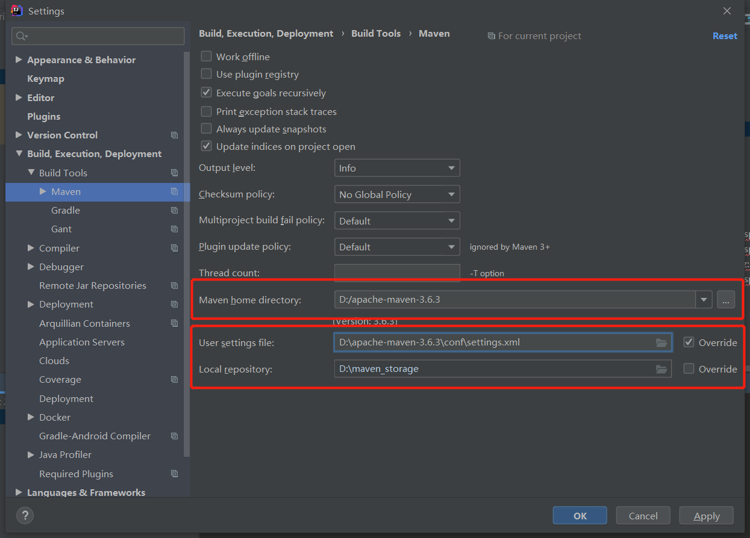This screenshot has width=750, height=538.
Task: Expand the Editor tree node
Action: pyautogui.click(x=19, y=97)
